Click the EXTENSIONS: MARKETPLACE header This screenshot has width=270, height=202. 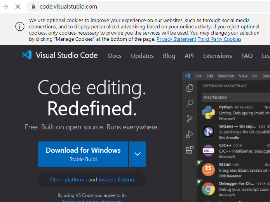[x=225, y=86]
